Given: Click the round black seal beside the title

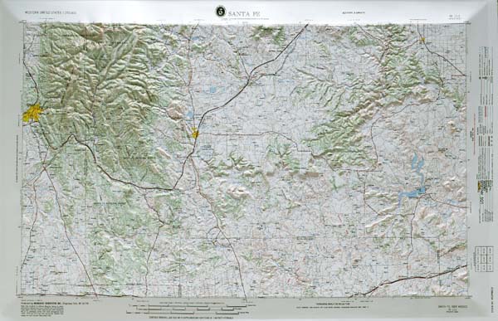Looking at the screenshot, I should pos(219,12).
